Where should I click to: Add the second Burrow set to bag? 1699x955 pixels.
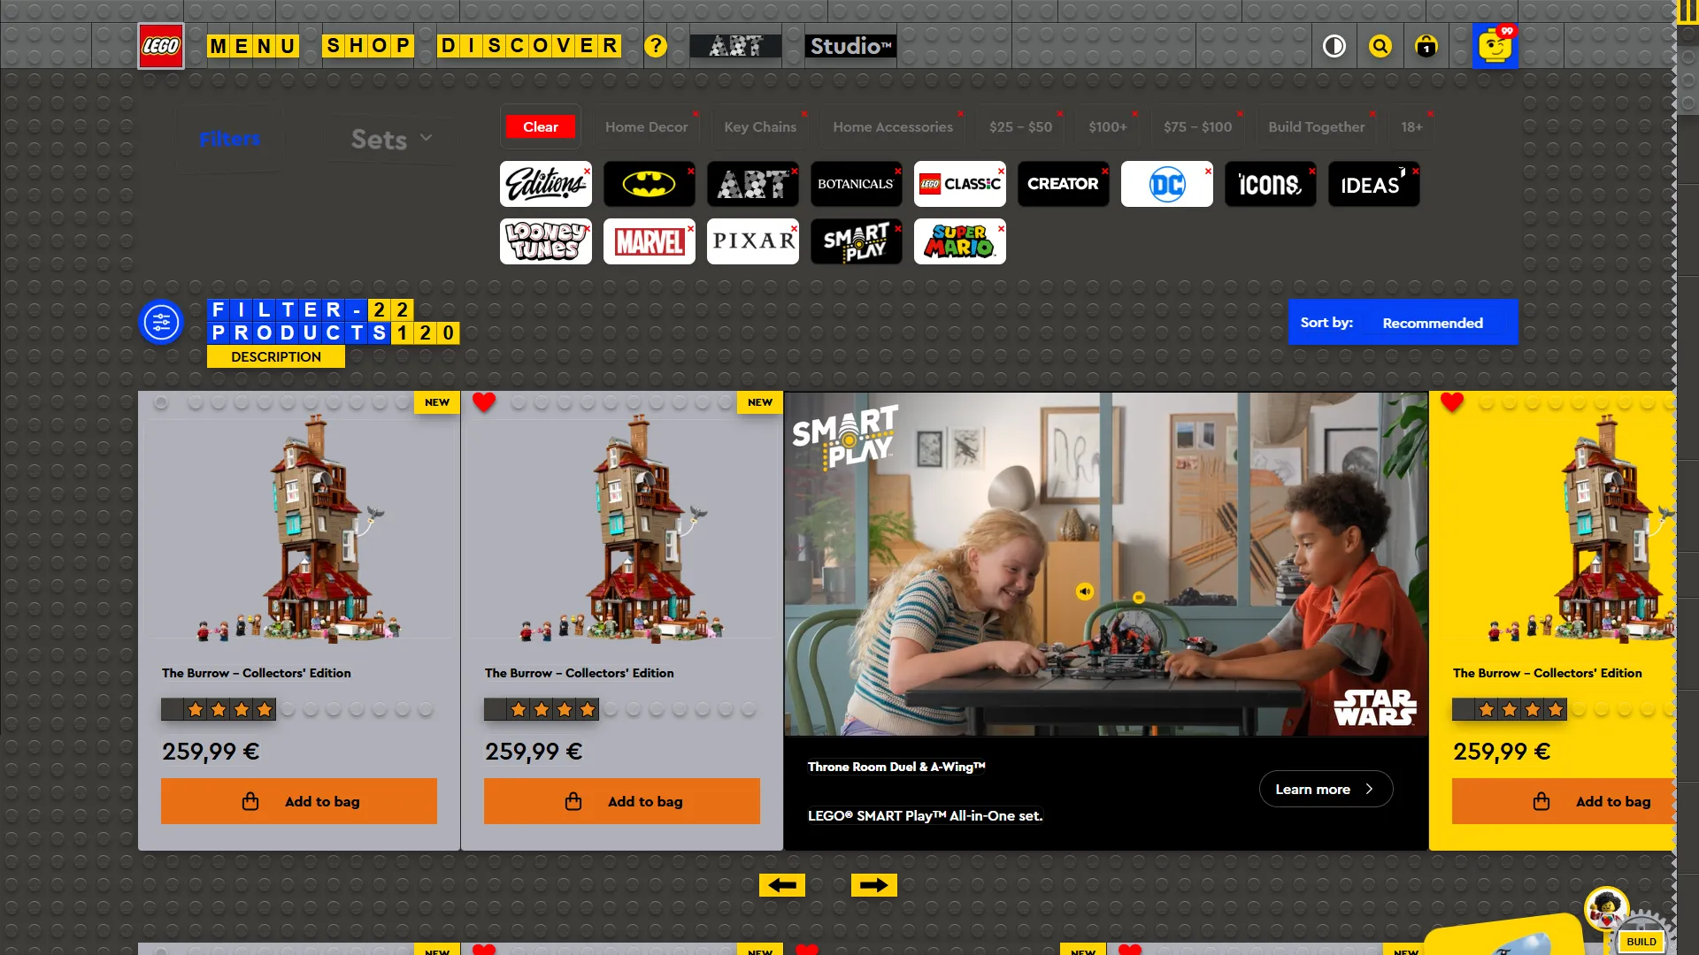pos(622,801)
